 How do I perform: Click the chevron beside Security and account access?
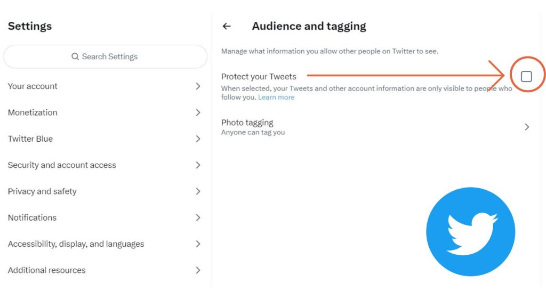point(198,165)
